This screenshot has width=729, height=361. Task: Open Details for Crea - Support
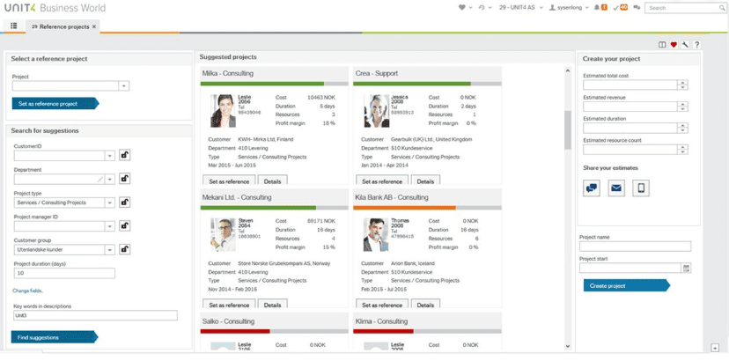(x=425, y=181)
